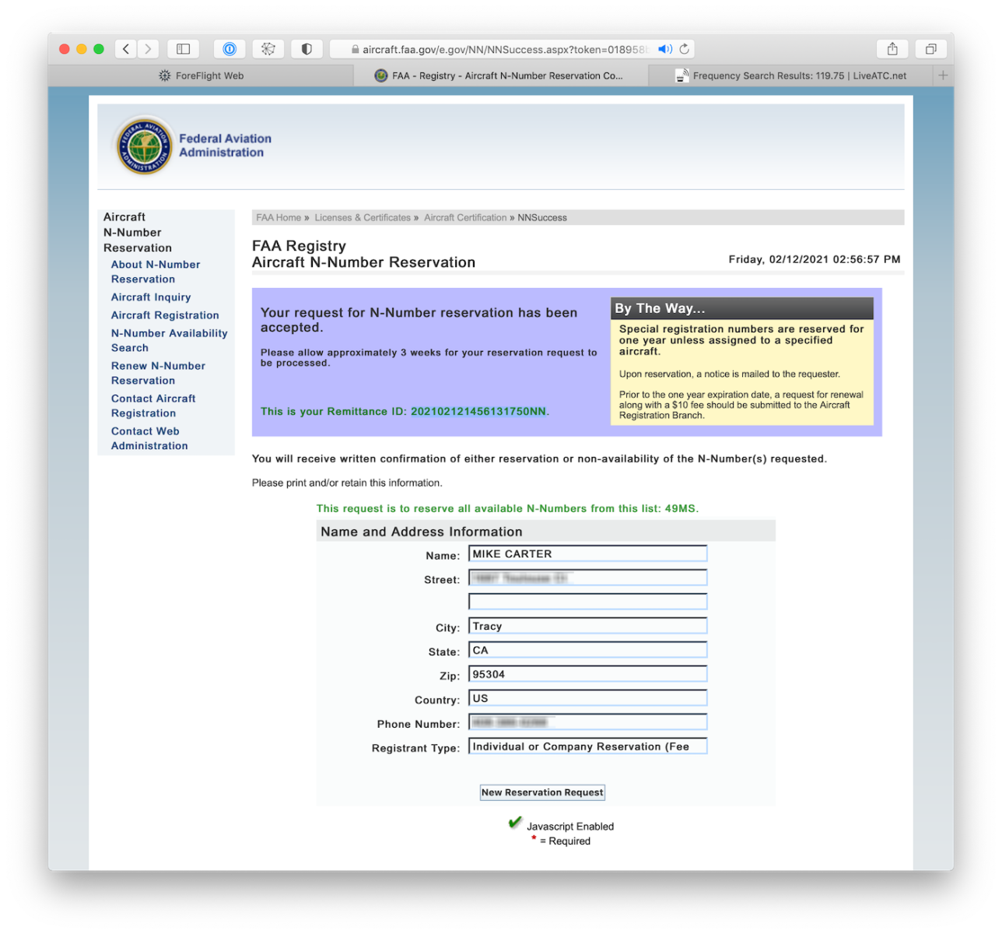Screen dimensions: 1002x934
Task: Open the privacy shield report icon
Action: point(307,49)
